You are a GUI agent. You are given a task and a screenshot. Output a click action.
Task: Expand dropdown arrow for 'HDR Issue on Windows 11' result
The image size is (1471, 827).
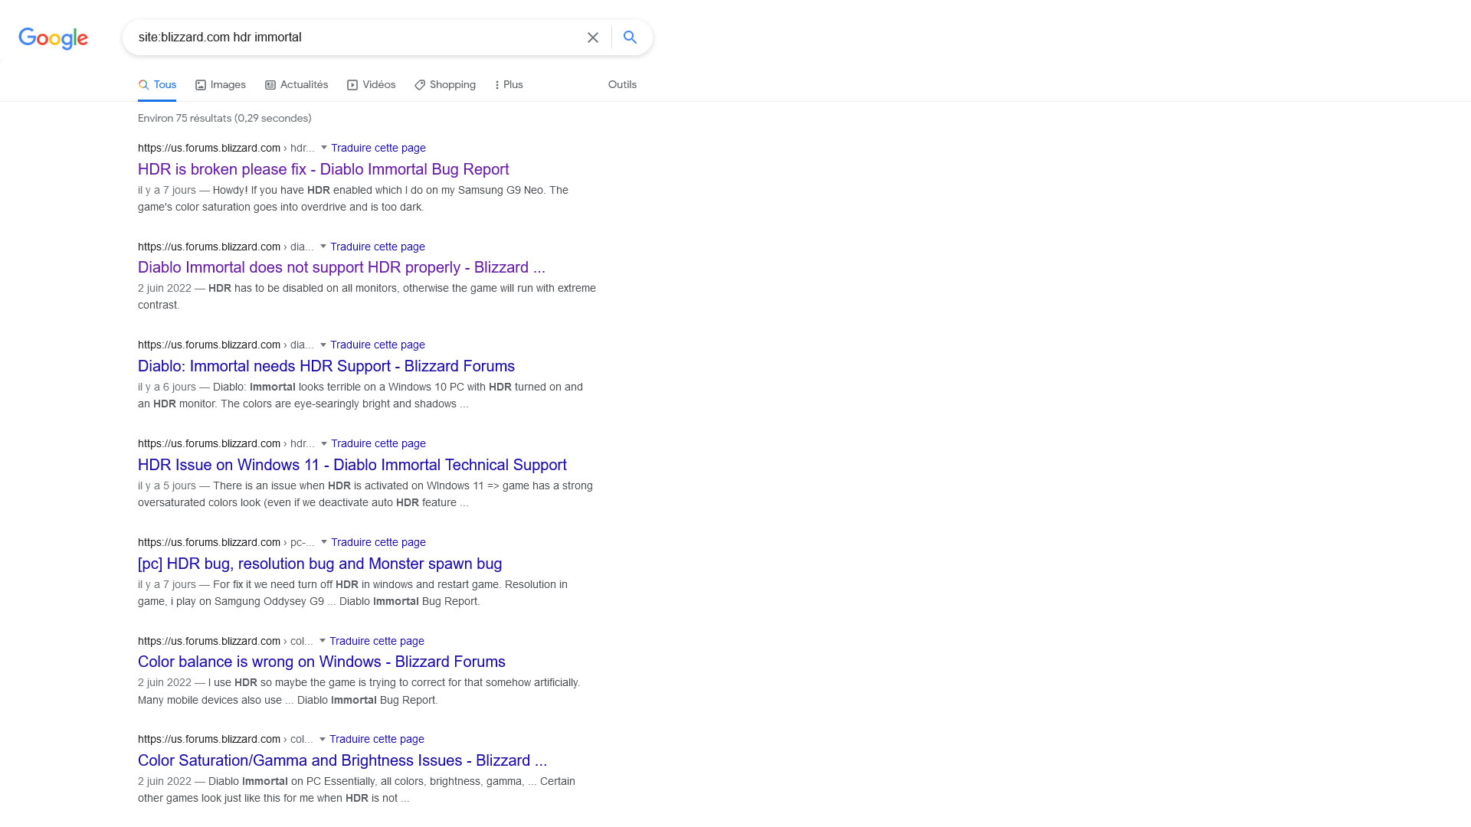click(323, 443)
